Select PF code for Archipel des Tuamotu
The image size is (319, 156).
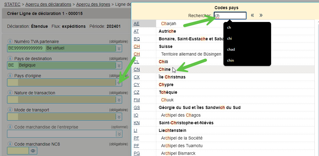coord(136,146)
